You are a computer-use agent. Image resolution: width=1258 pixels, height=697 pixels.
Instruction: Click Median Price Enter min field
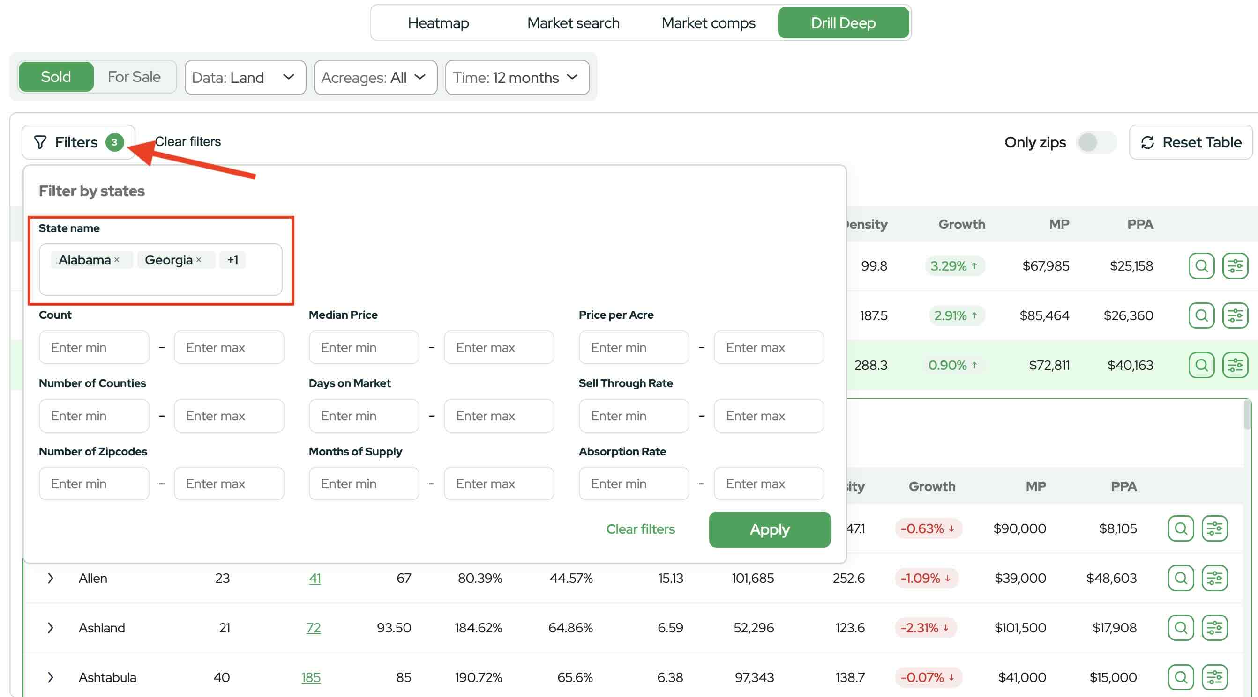(x=363, y=347)
